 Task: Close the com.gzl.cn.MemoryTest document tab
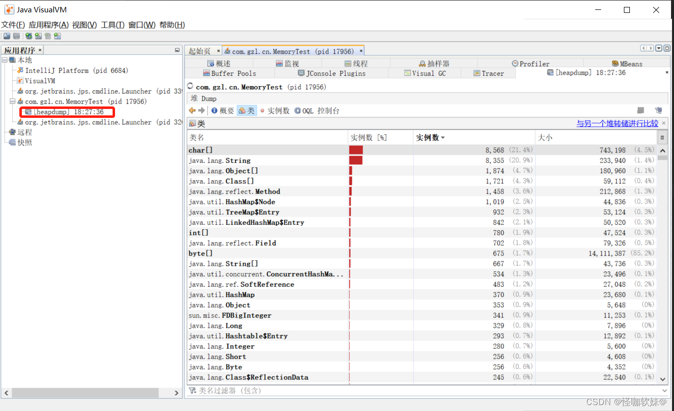click(x=361, y=51)
